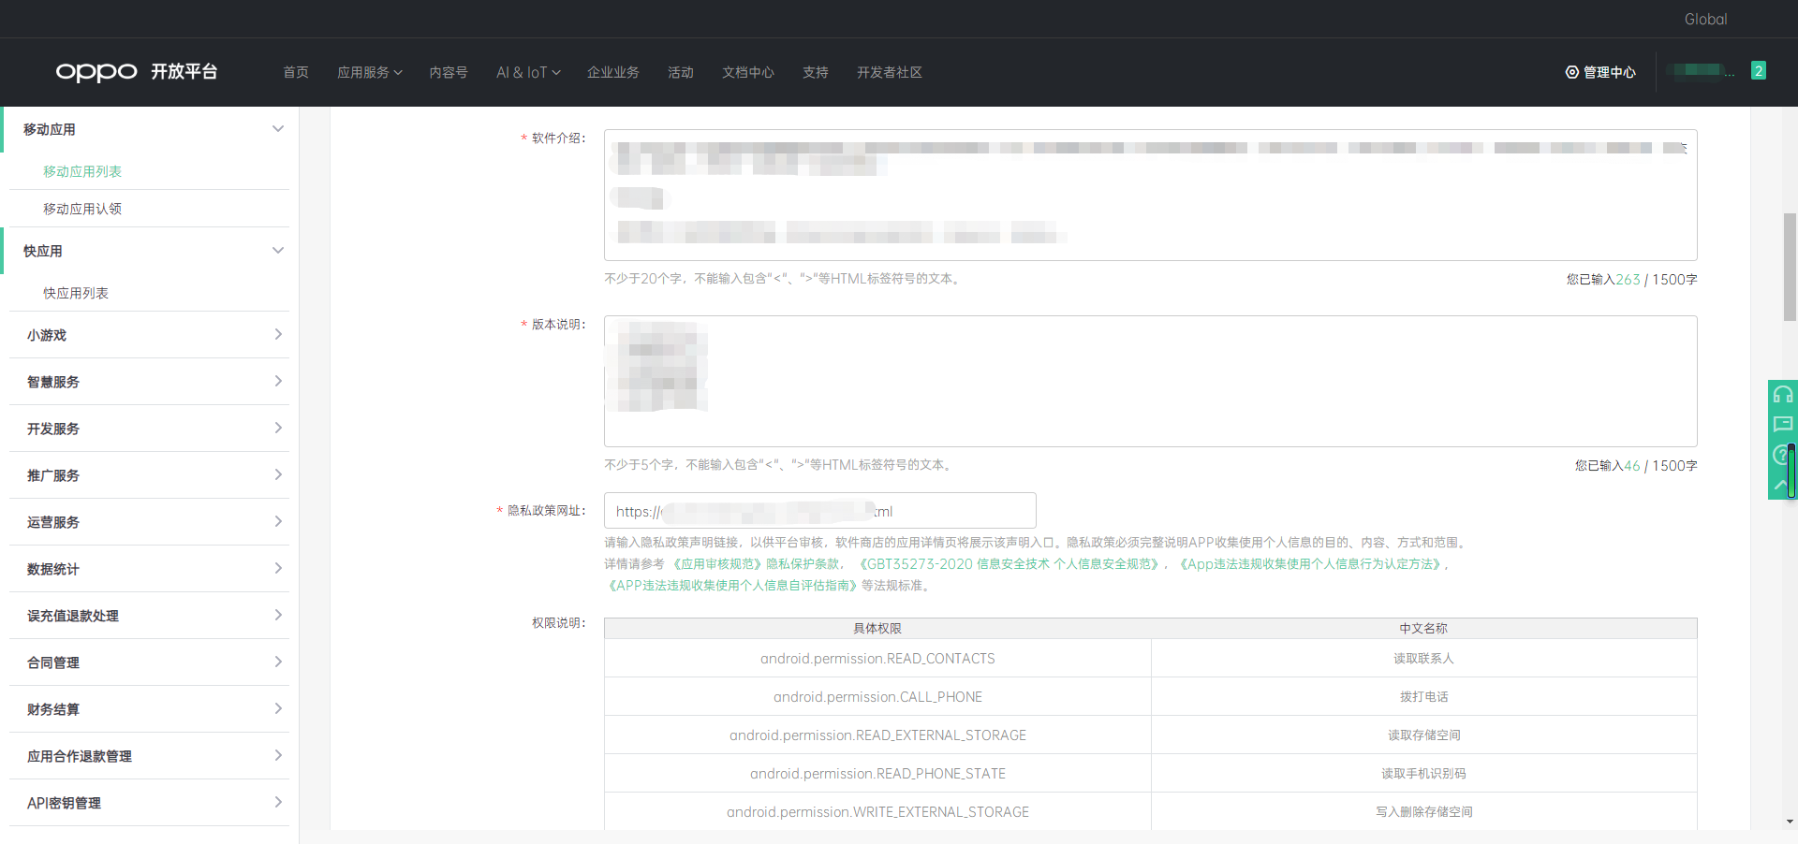Expand the 财务结算 sidebar section
The width and height of the screenshot is (1798, 844).
point(150,709)
